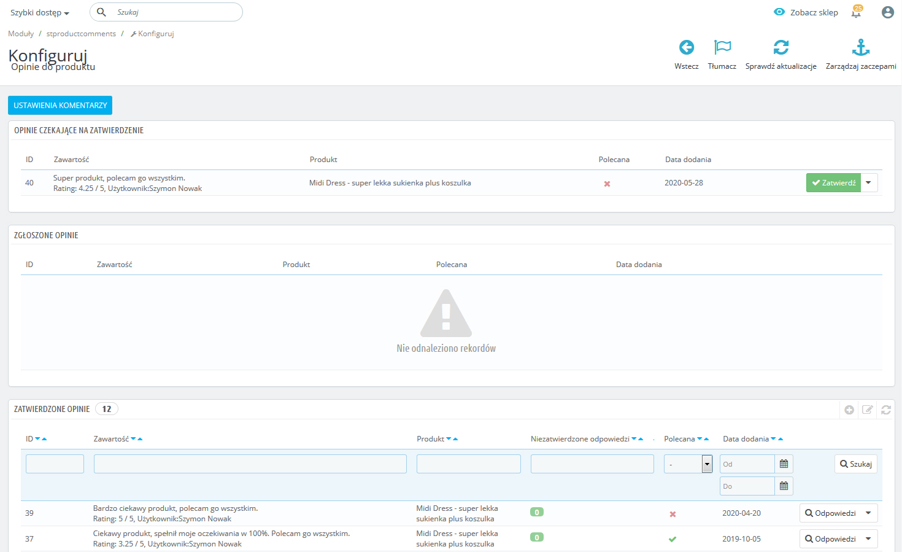Click the Zawartość filter input field
Viewport: 902px width, 552px height.
click(250, 464)
